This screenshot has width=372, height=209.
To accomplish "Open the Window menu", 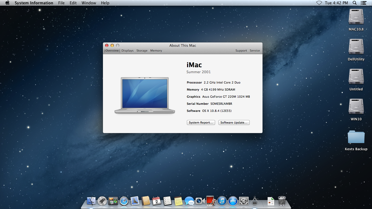I will pyautogui.click(x=89, y=3).
